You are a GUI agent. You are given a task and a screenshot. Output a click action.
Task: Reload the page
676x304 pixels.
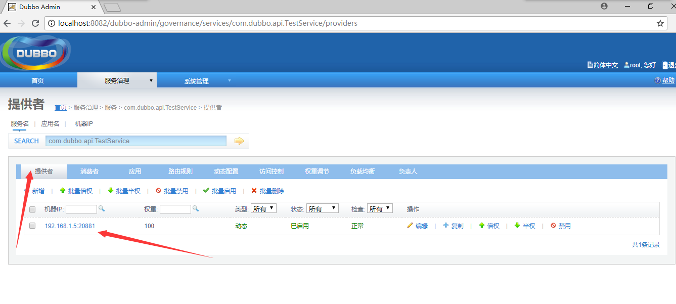click(x=35, y=23)
